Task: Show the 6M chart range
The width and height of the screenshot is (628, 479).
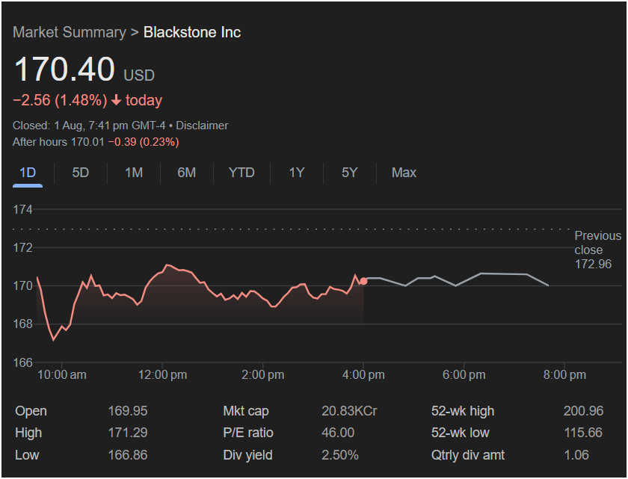Action: (x=187, y=173)
